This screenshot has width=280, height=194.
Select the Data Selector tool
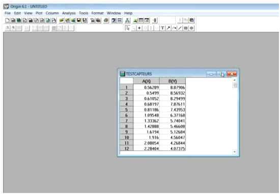tap(151, 28)
